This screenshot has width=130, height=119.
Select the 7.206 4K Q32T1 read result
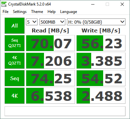pyautogui.click(x=50, y=61)
